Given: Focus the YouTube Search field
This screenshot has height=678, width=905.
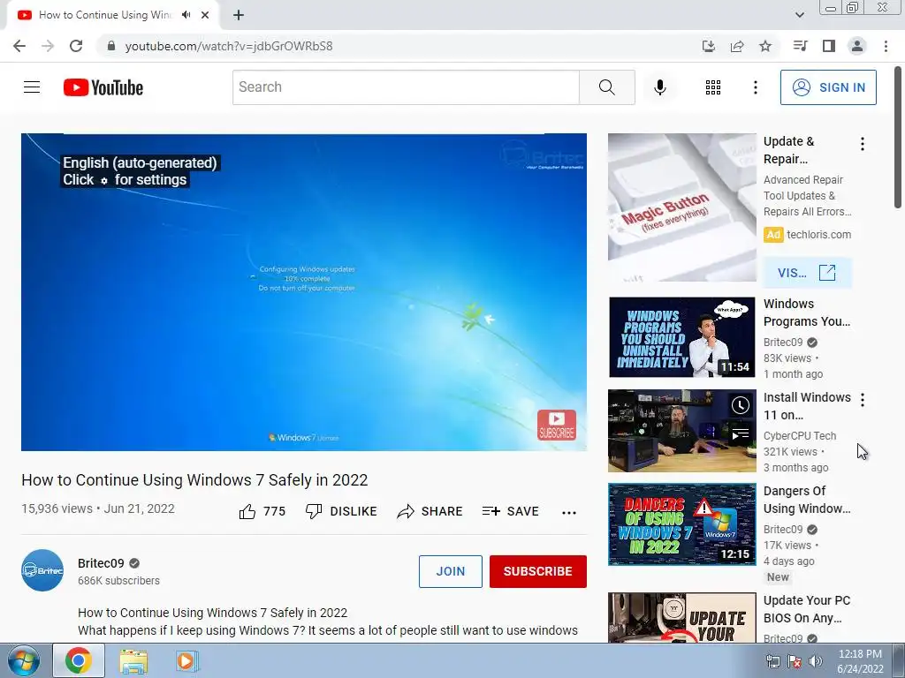Looking at the screenshot, I should click(406, 87).
